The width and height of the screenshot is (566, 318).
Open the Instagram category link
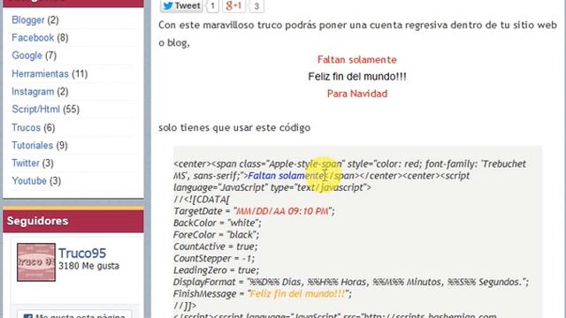(x=33, y=91)
